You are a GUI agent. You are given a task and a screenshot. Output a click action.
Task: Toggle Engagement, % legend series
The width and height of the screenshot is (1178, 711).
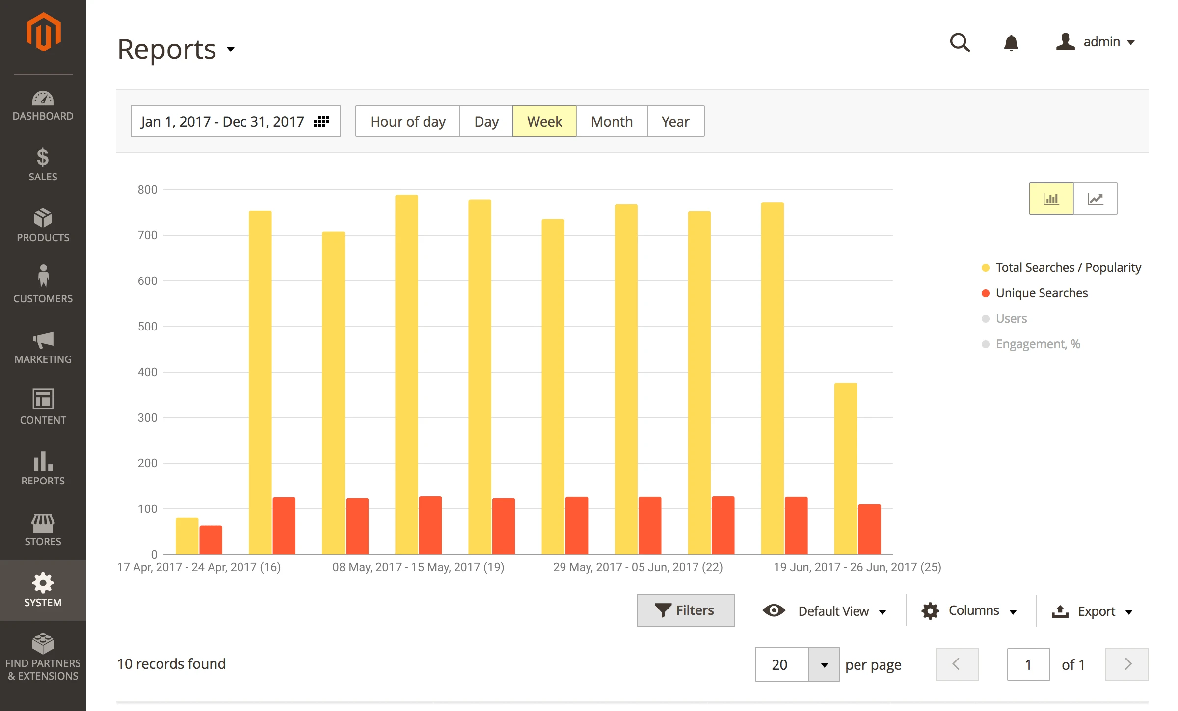click(1037, 344)
